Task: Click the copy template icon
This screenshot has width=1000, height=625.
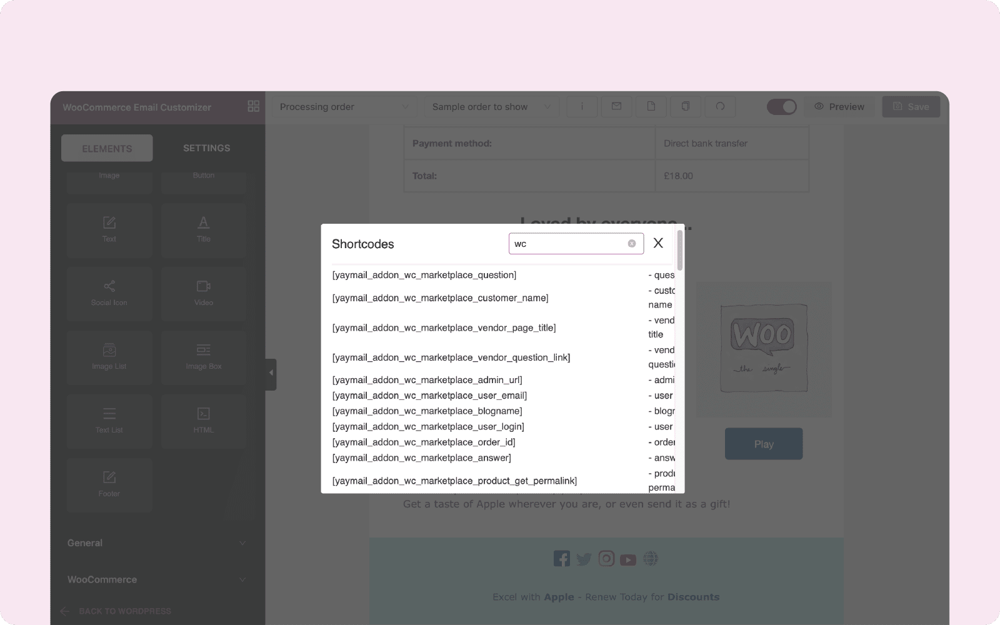Action: pyautogui.click(x=686, y=107)
